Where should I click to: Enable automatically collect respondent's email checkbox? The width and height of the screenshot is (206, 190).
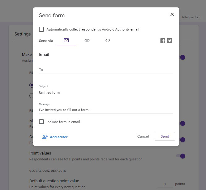(41, 29)
